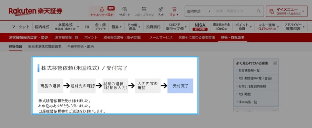
Task: Open the FX menu item
Action: [x=87, y=27]
